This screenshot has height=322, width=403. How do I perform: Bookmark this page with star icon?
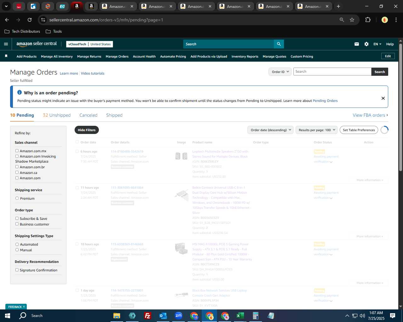(352, 20)
